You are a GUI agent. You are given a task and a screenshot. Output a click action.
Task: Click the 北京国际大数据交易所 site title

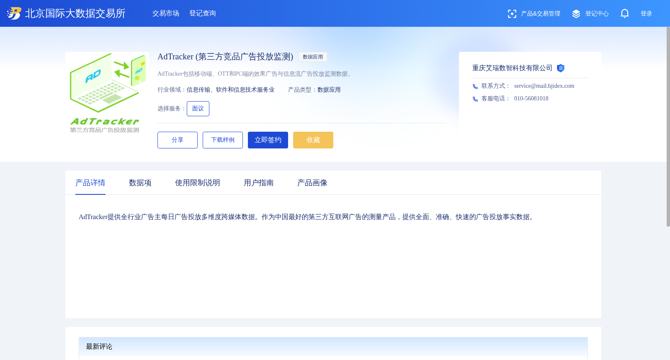point(75,13)
